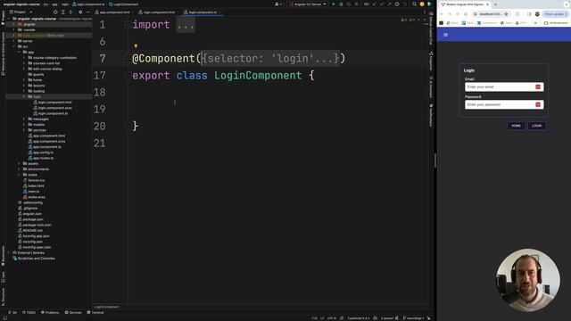This screenshot has width=571, height=321.
Task: Open the Services tool window
Action: pyautogui.click(x=73, y=312)
